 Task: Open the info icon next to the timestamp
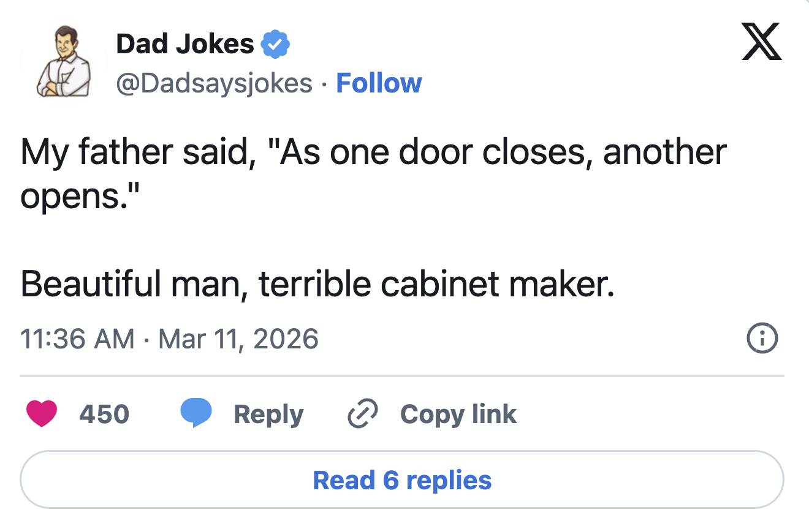click(x=762, y=338)
